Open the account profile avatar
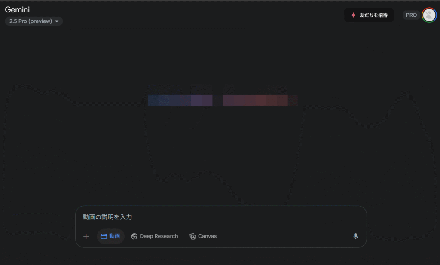Image resolution: width=440 pixels, height=265 pixels. pos(429,15)
